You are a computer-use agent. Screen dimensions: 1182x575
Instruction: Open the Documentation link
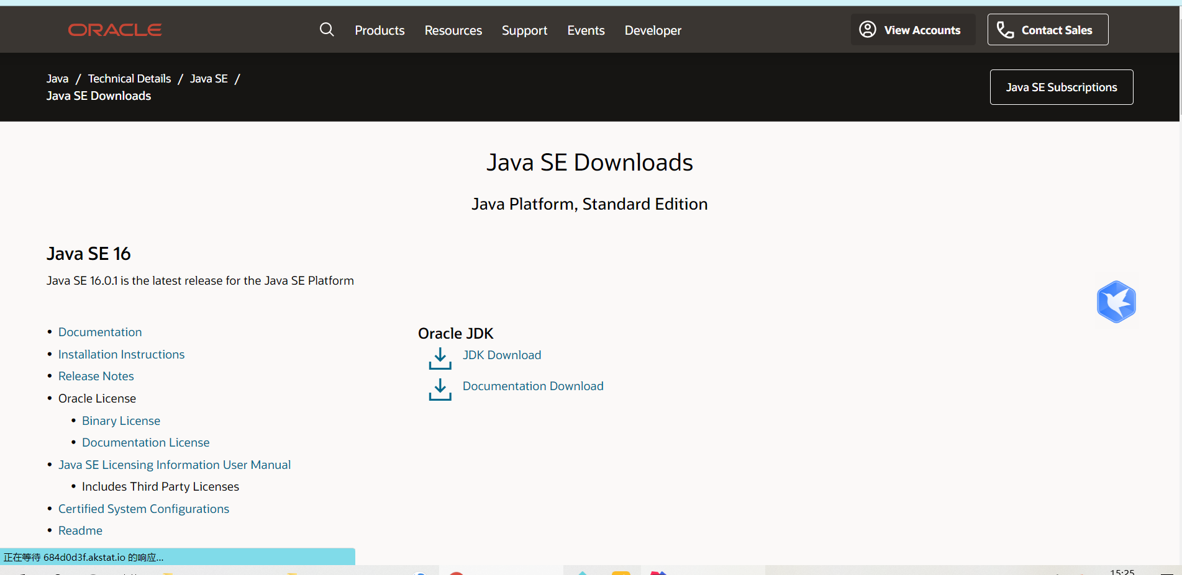100,332
